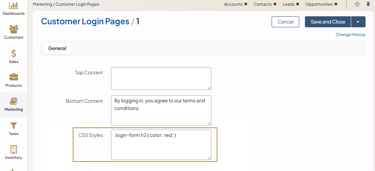375x171 pixels.
Task: Close the Contacts shortcut
Action: coord(275,4)
